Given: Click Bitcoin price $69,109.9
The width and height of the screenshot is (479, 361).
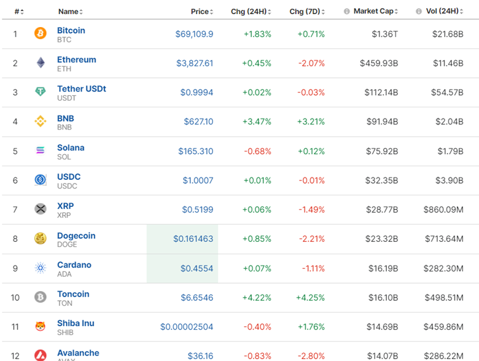Looking at the screenshot, I should coord(194,34).
